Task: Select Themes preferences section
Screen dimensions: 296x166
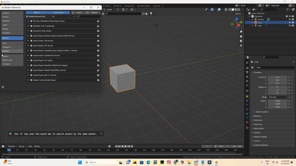Action: point(12,17)
